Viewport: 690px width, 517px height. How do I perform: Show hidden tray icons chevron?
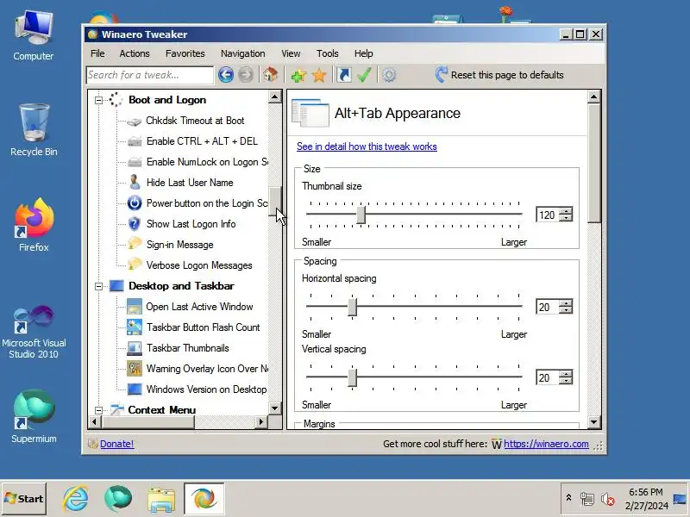click(x=568, y=498)
